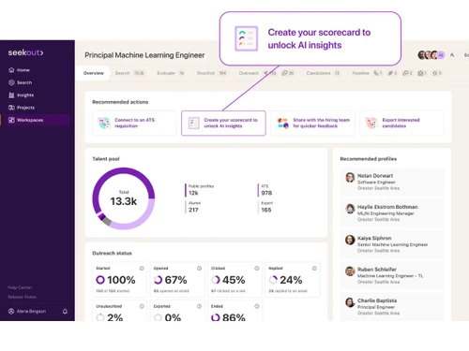Open Search in the left sidebar
The height and width of the screenshot is (351, 469).
click(20, 82)
